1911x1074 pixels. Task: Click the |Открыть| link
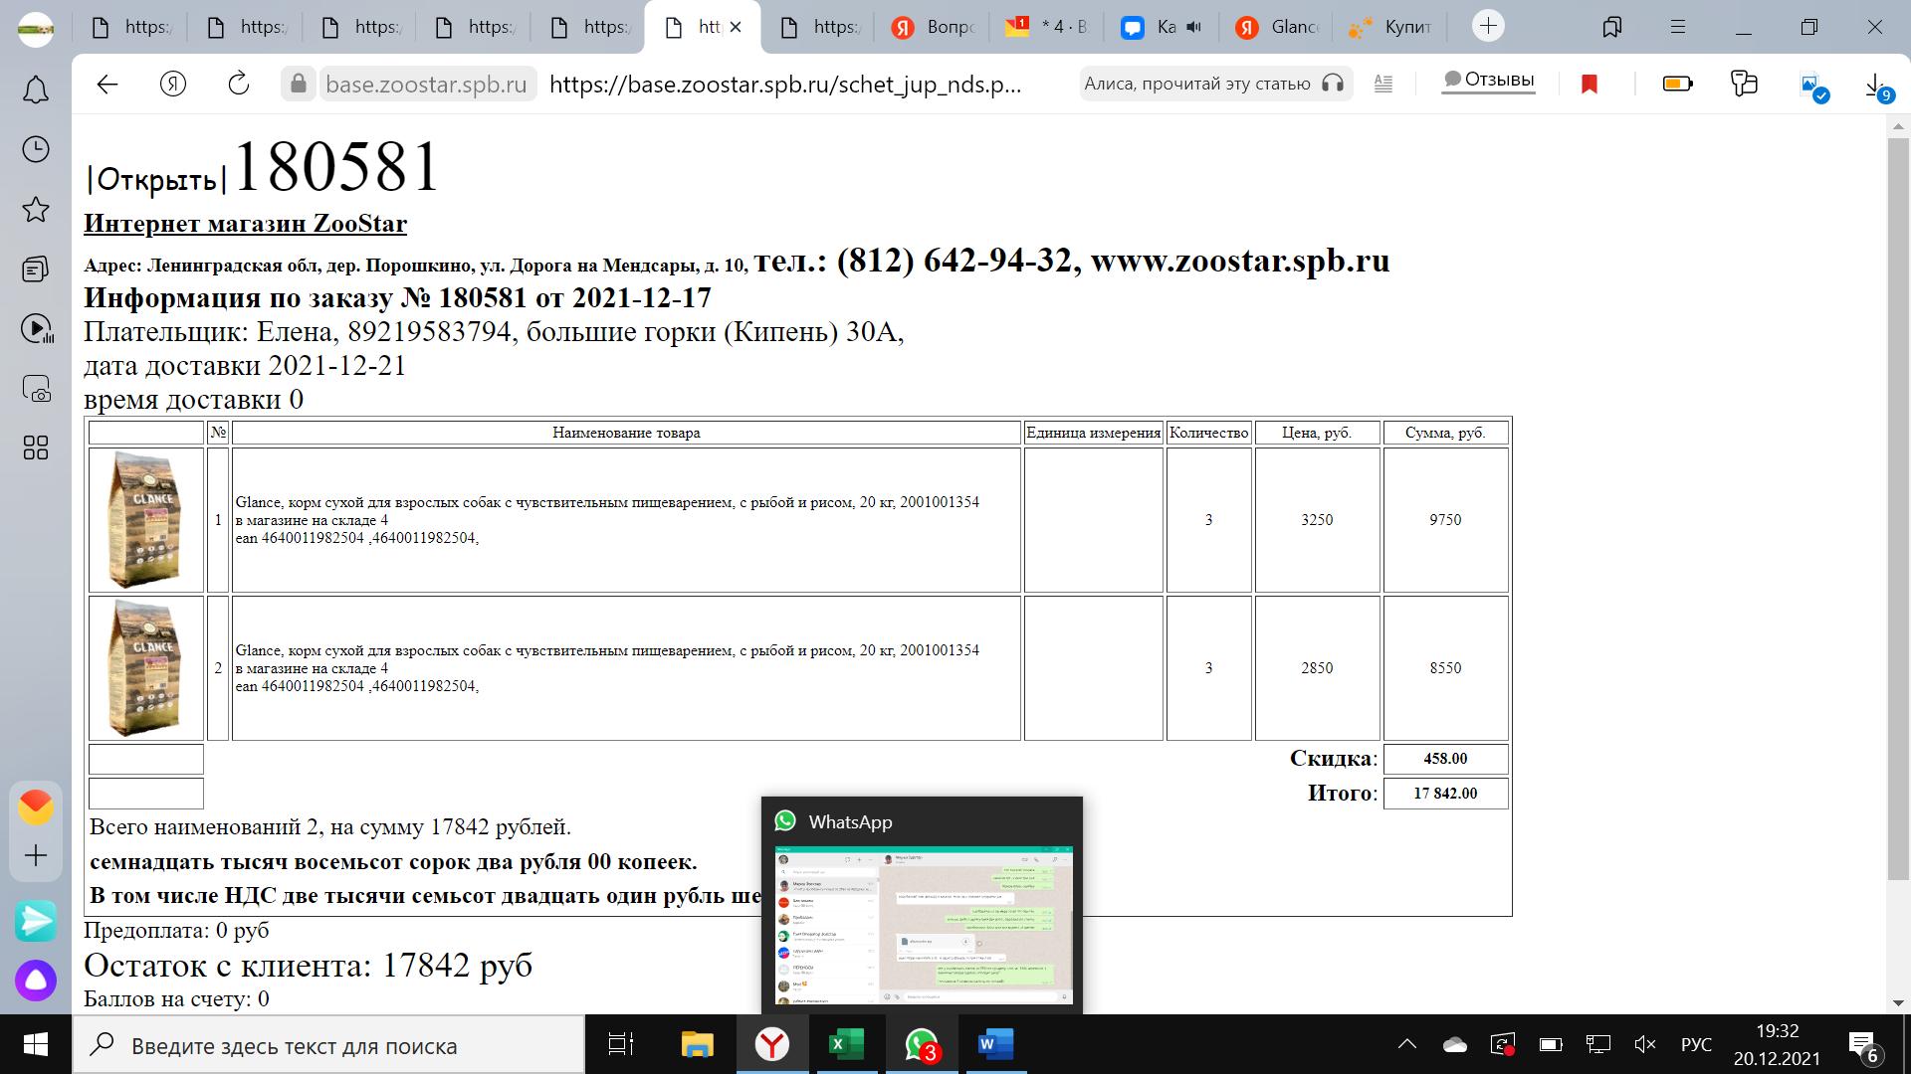tap(157, 179)
